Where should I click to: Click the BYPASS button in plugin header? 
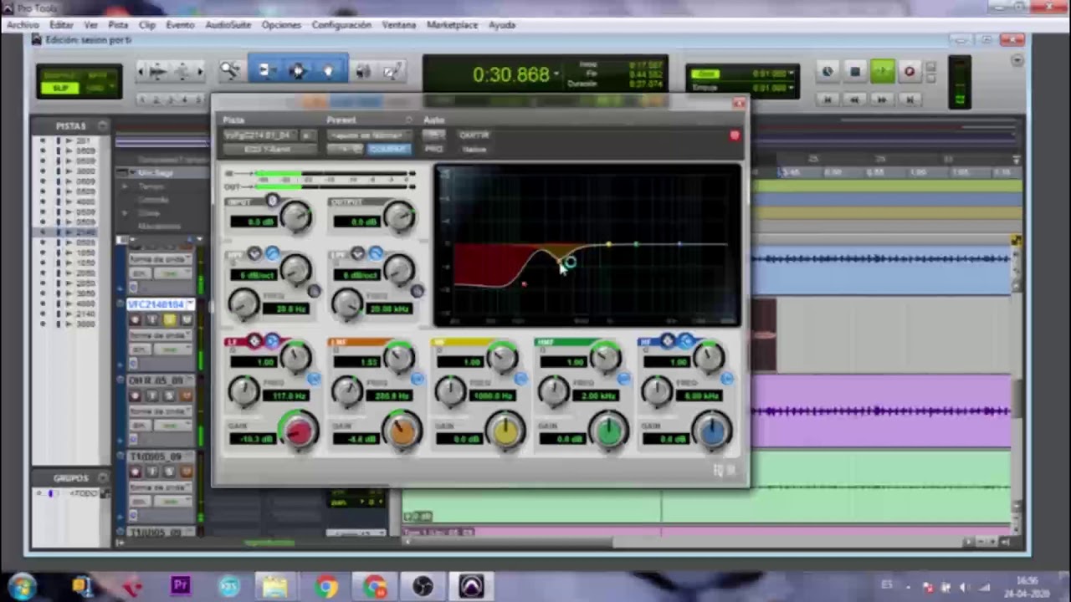[474, 135]
